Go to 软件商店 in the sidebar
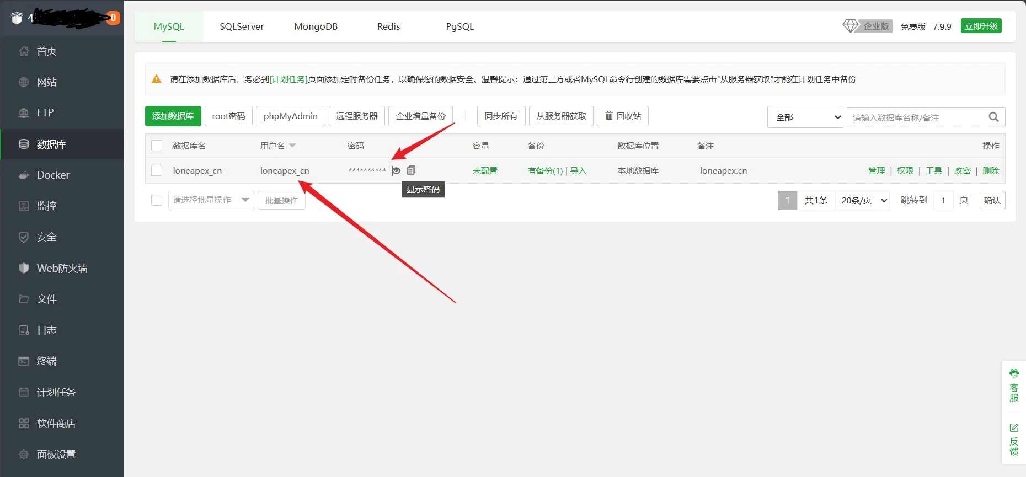 click(56, 424)
